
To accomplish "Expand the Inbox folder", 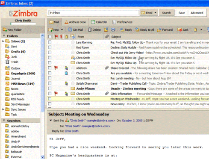I will 3,41.
